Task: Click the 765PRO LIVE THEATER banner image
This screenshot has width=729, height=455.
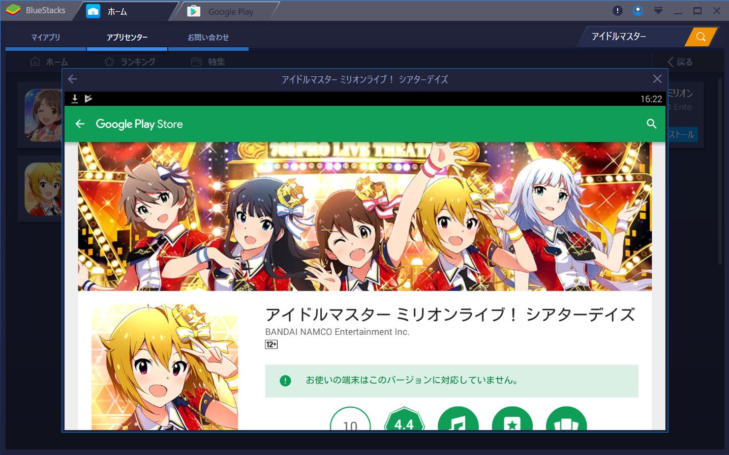Action: tap(364, 216)
